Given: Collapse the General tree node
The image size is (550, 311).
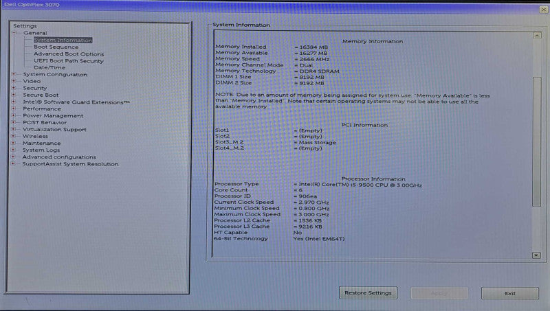Looking at the screenshot, I should pos(14,33).
